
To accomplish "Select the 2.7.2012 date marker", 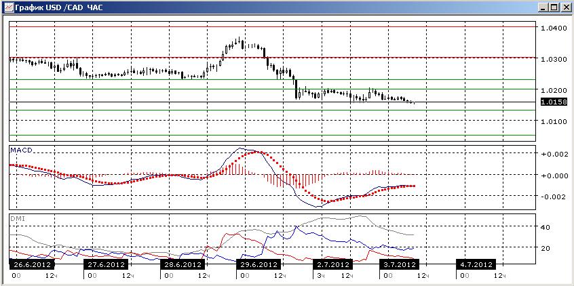I will (332, 264).
